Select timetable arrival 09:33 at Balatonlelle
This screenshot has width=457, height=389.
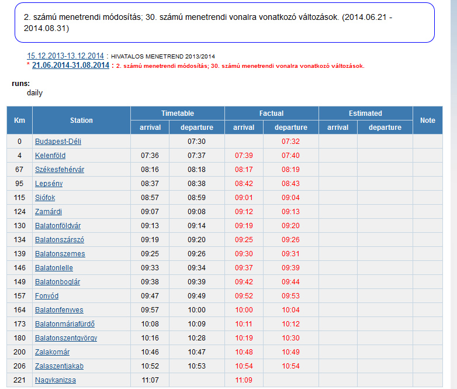[150, 267]
